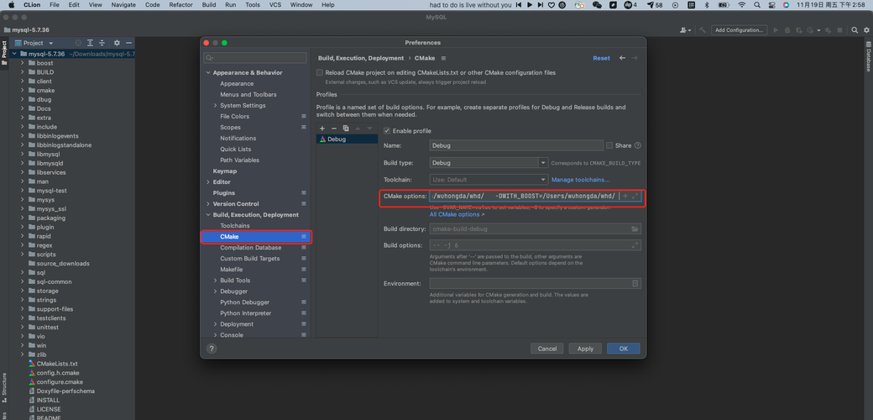Copy the selected CMake profile
The height and width of the screenshot is (420, 873).
[x=346, y=129]
